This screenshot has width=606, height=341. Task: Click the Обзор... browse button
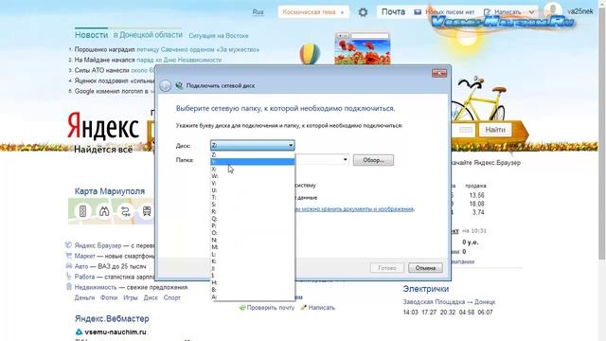(x=373, y=160)
